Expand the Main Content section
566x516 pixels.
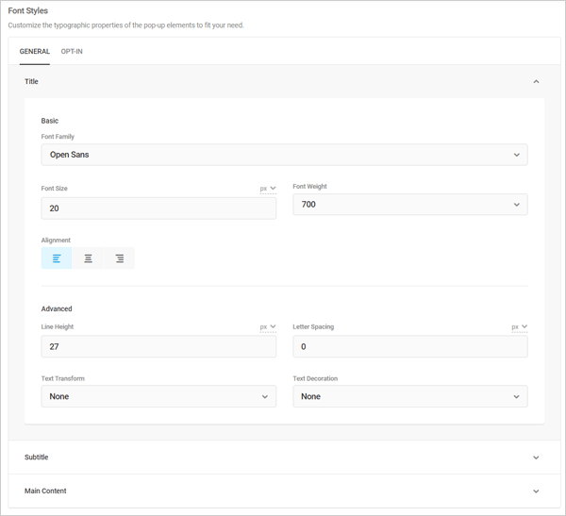[536, 491]
